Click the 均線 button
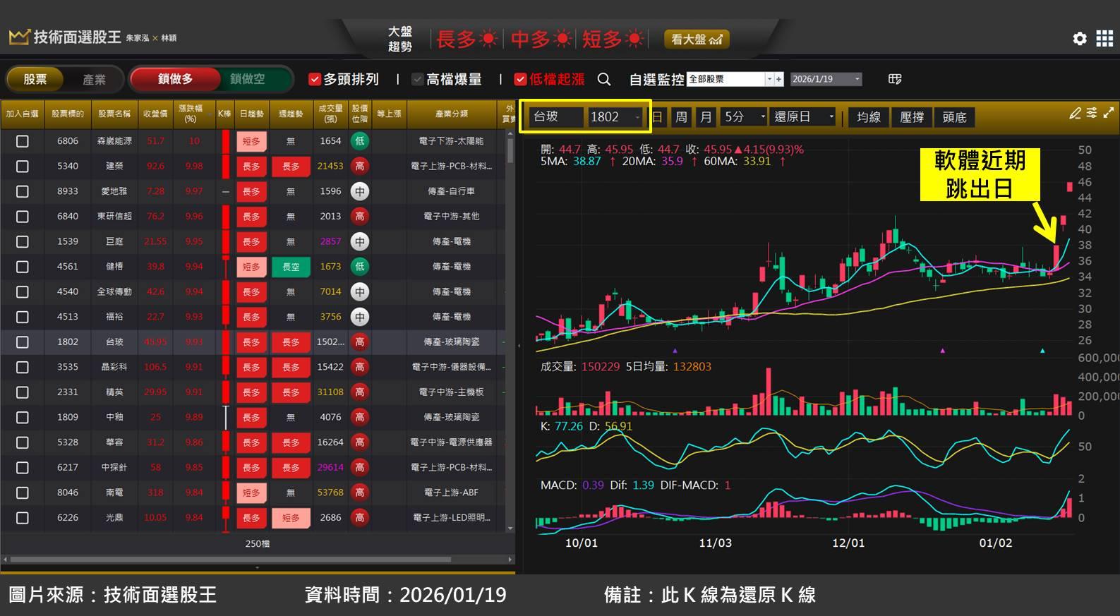1120x616 pixels. pyautogui.click(x=869, y=116)
